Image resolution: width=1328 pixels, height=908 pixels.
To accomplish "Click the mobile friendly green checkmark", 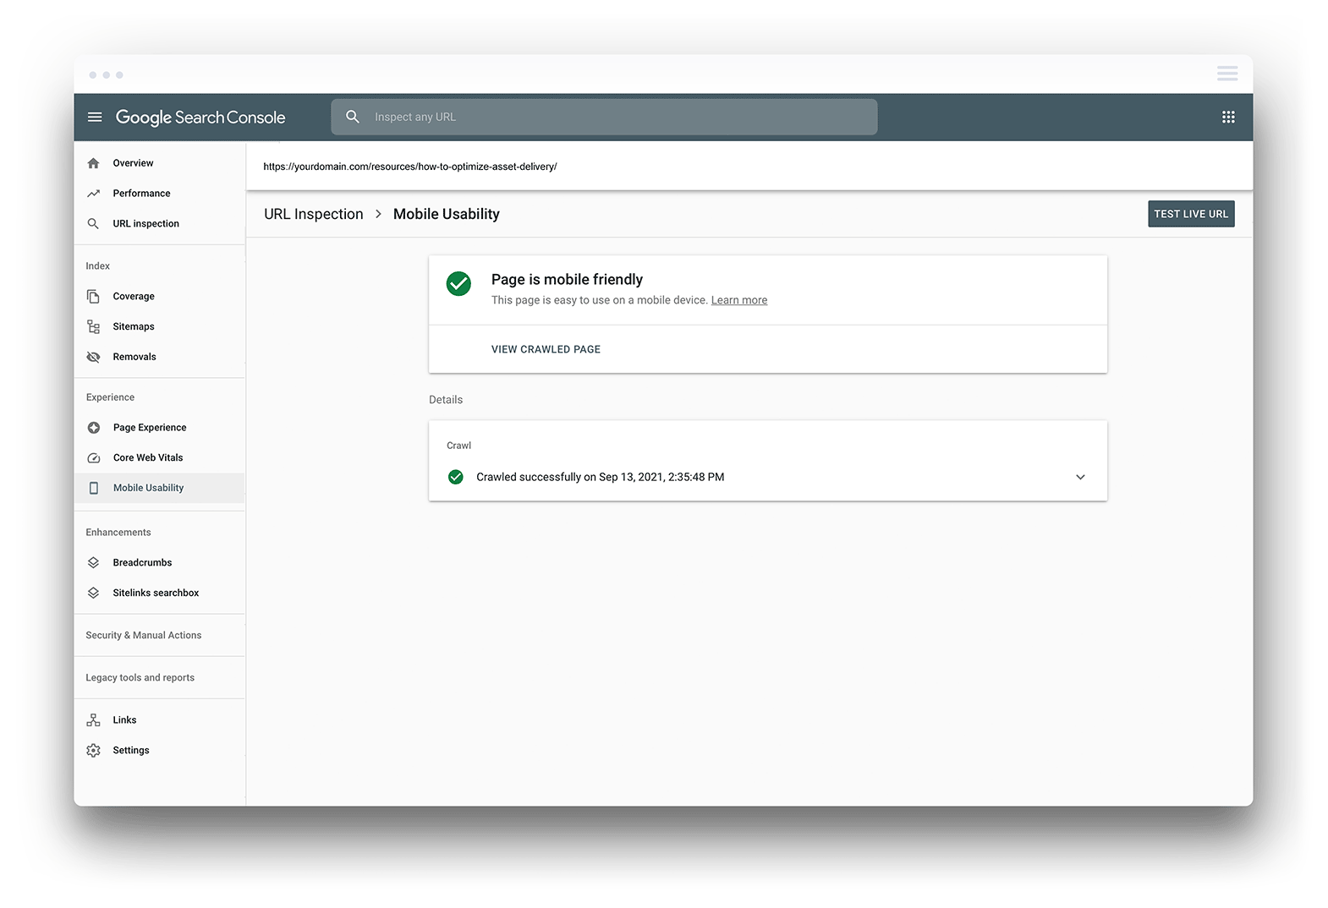I will 458,284.
